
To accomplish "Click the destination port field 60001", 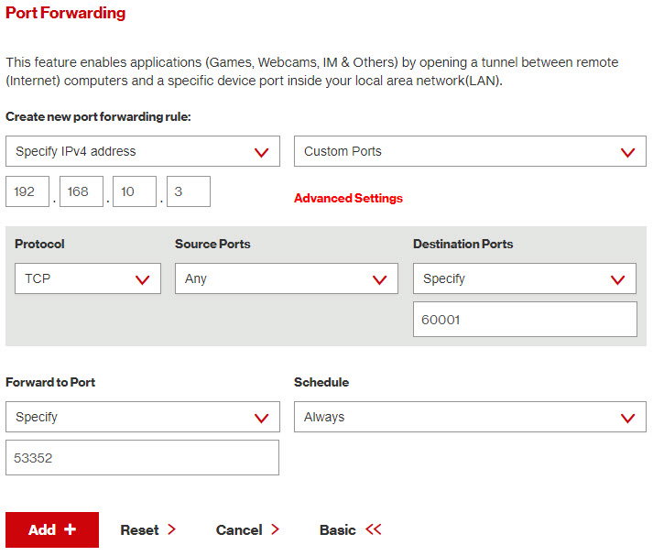I will click(x=525, y=320).
